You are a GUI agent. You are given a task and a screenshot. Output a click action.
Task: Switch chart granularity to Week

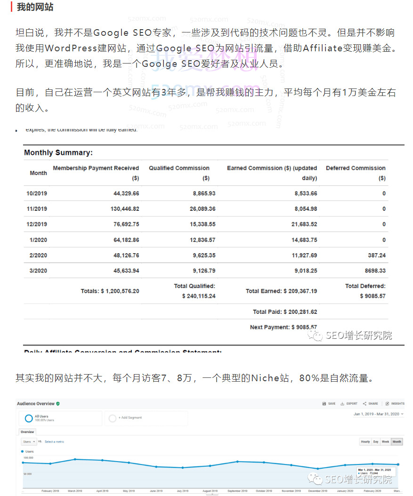385,442
